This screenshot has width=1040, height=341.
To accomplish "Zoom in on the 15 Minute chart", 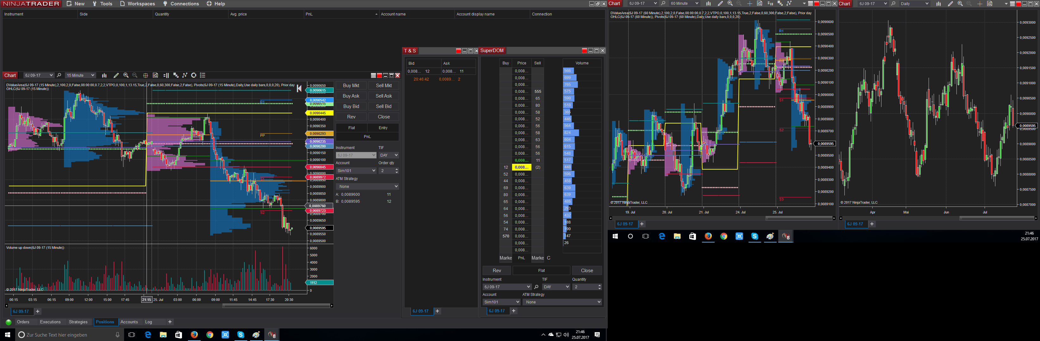I will pyautogui.click(x=126, y=75).
